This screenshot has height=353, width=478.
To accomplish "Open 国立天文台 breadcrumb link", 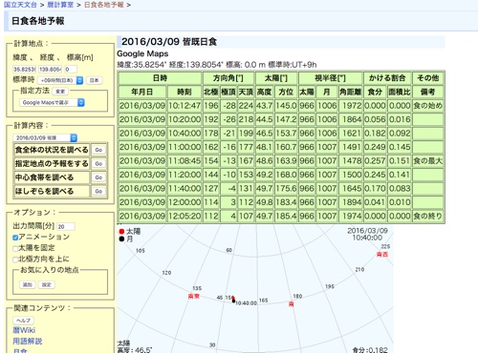I will [20, 5].
